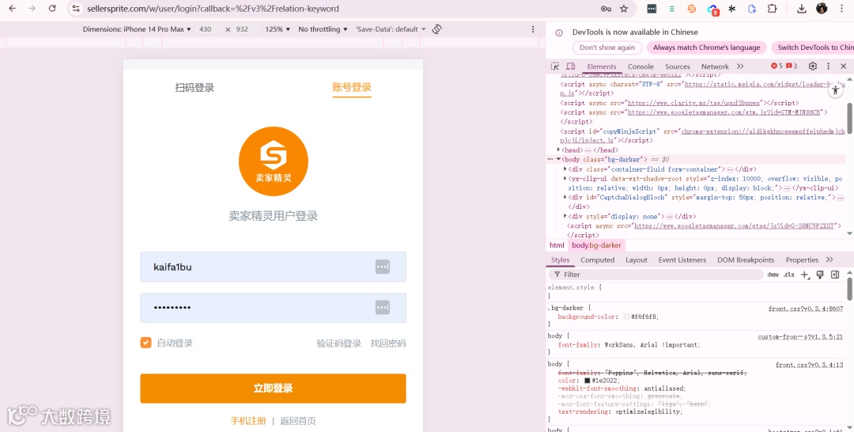Open the Save-Data default dropdown
The image size is (854, 432).
point(391,28)
